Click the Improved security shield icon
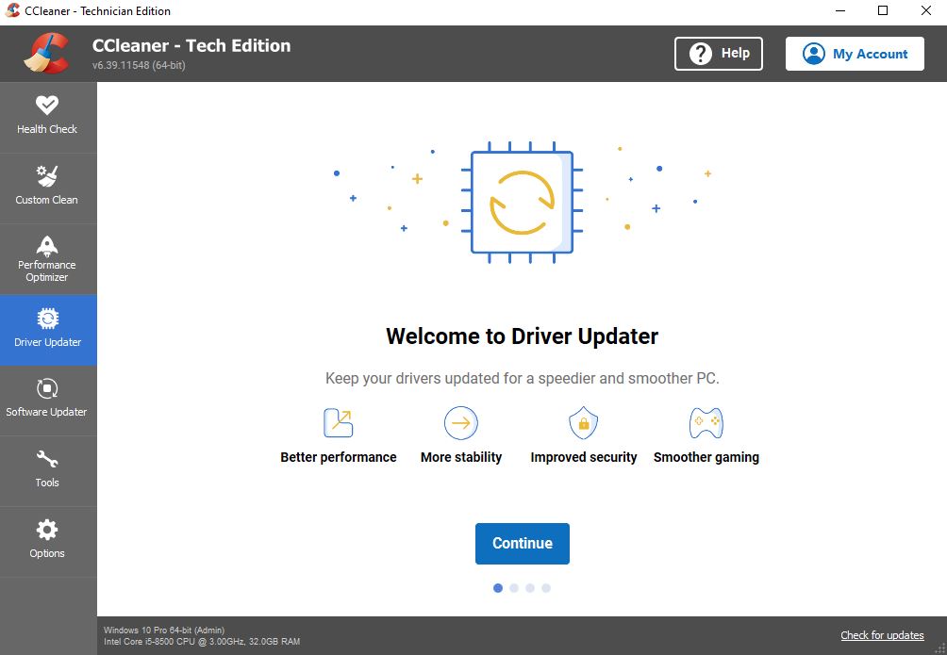 [x=583, y=423]
